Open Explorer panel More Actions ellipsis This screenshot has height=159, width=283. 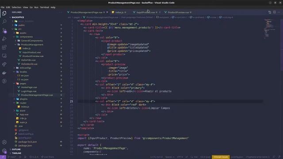[x=61, y=12]
